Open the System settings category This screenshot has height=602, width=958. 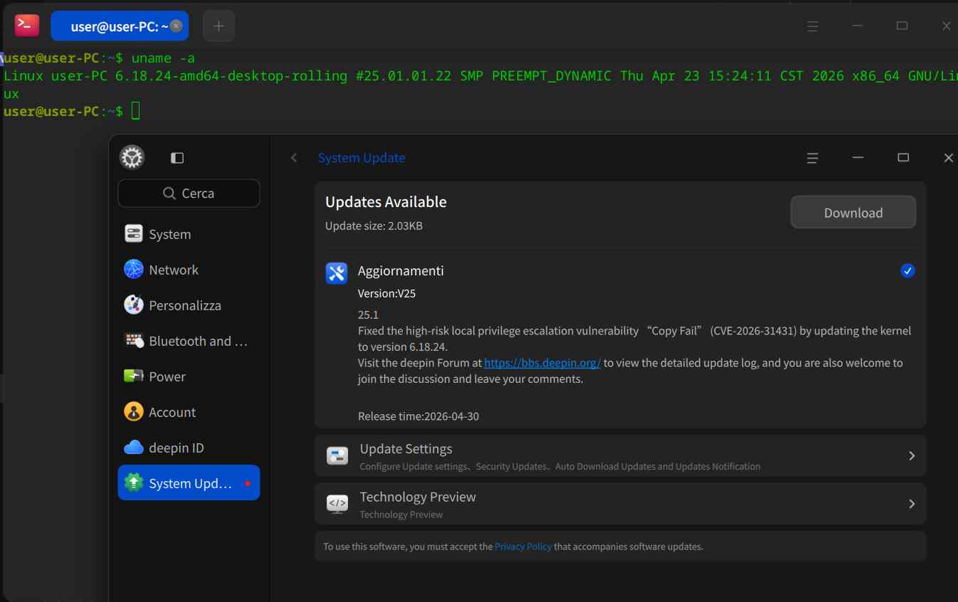pyautogui.click(x=189, y=234)
